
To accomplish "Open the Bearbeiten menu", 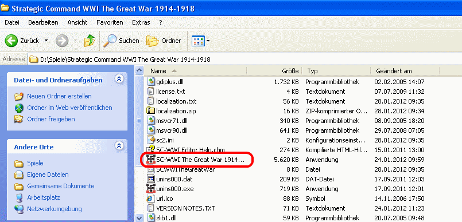I will pyautogui.click(x=43, y=22).
